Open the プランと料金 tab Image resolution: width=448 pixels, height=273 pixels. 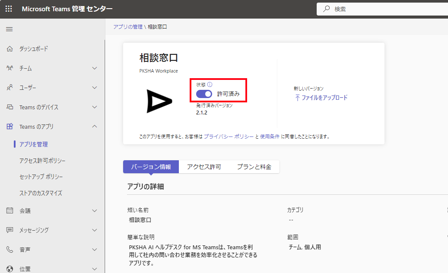coord(254,167)
